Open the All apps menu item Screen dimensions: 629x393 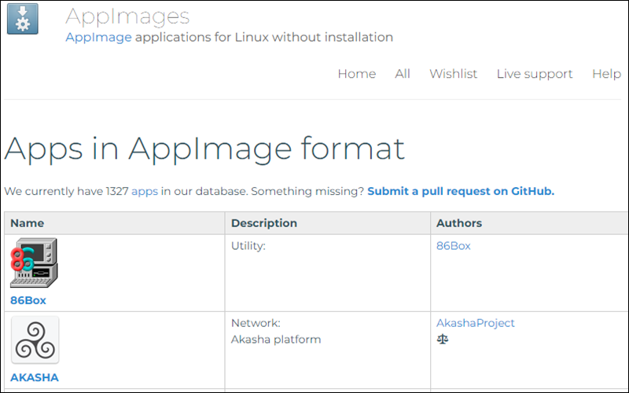pos(403,74)
